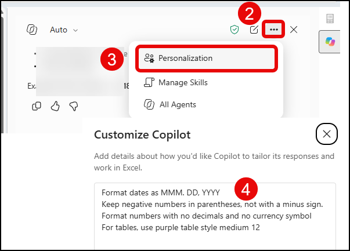Click the sheet icon in right sidebar

[330, 19]
